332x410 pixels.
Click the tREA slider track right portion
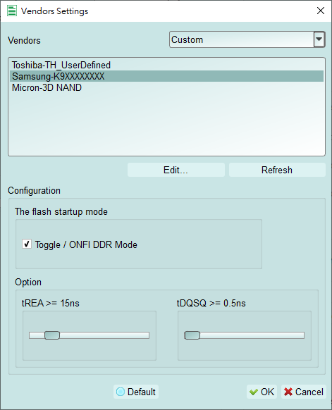[x=104, y=335]
